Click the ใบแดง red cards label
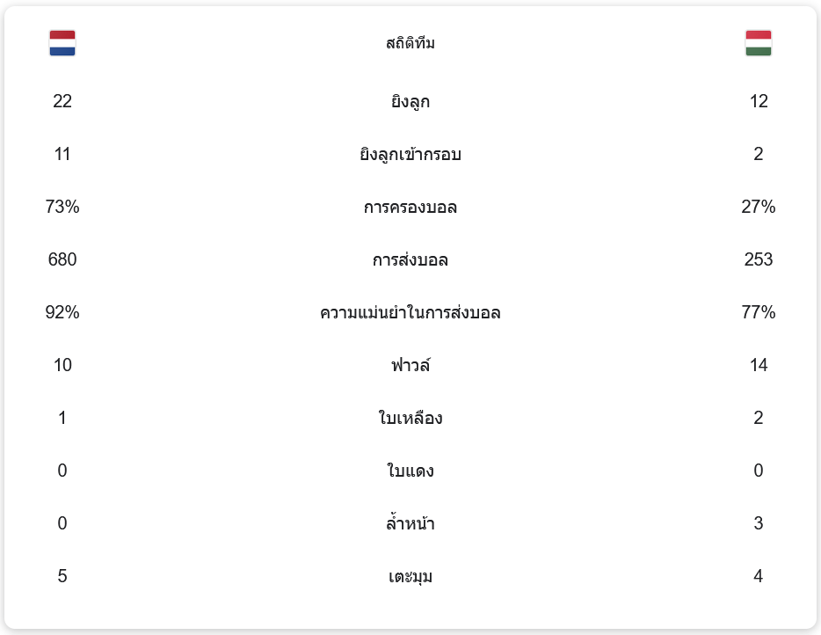 [410, 471]
